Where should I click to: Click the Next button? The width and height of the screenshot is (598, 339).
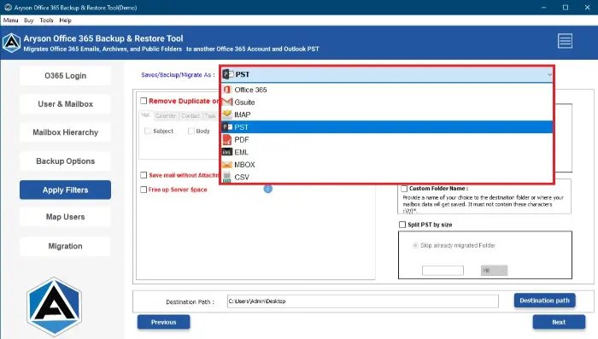559,322
